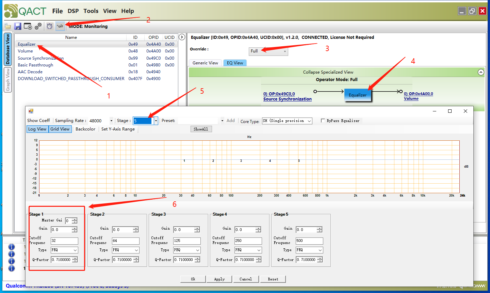Open the Core Type dropdown

point(287,121)
